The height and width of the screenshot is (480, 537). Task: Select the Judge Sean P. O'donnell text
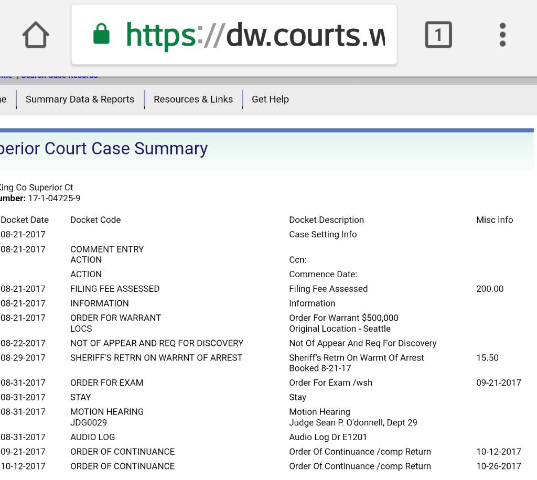pyautogui.click(x=353, y=423)
